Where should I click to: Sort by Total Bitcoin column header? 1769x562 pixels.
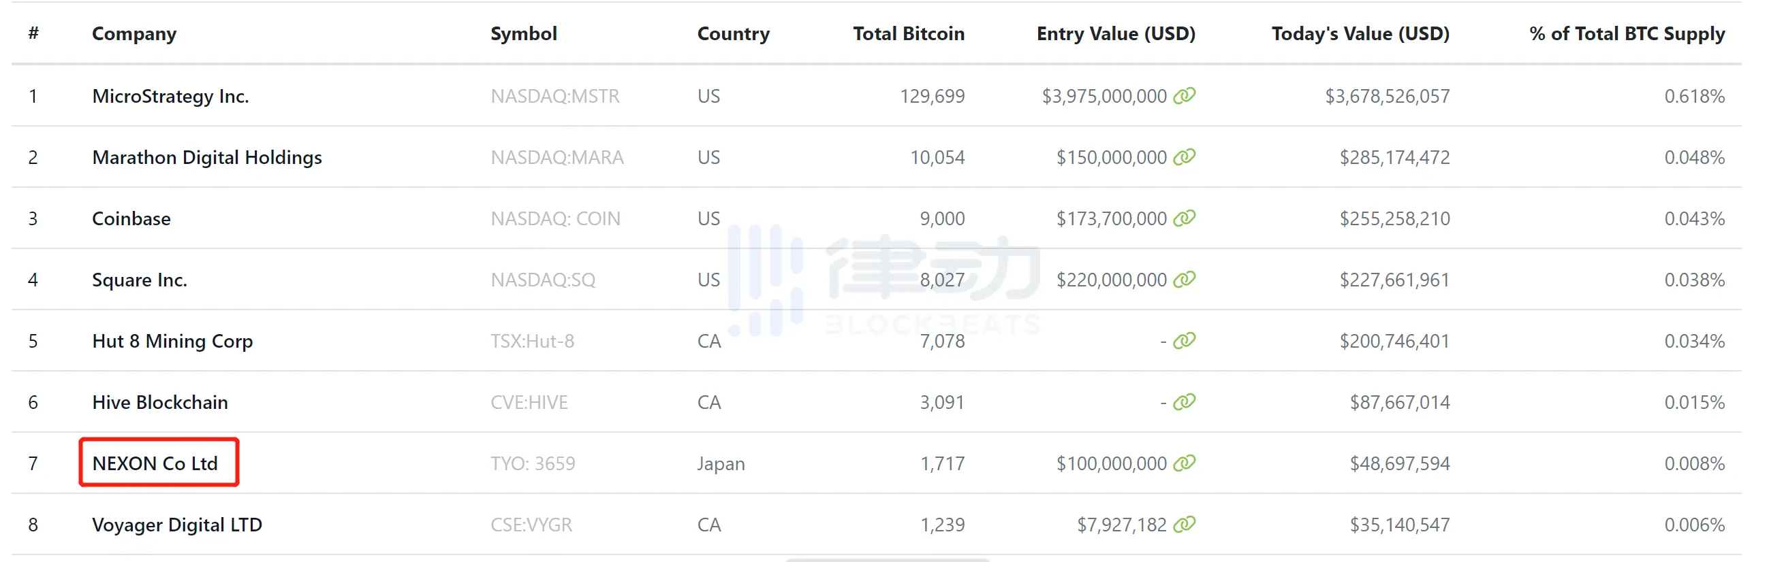point(908,33)
